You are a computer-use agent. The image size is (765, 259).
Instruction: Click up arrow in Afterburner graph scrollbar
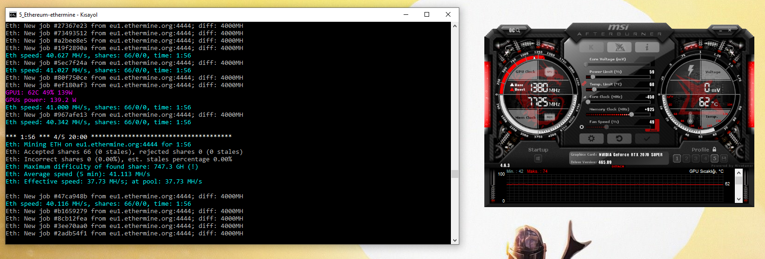pyautogui.click(x=739, y=172)
